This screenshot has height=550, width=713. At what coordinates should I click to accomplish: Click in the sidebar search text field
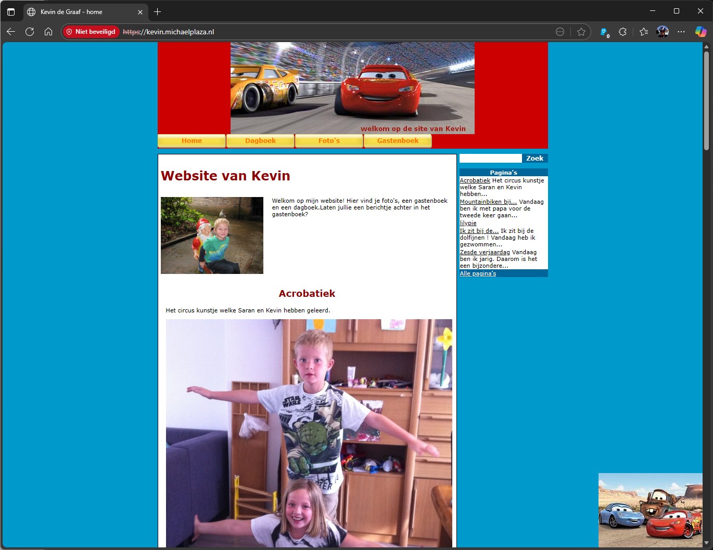point(490,159)
